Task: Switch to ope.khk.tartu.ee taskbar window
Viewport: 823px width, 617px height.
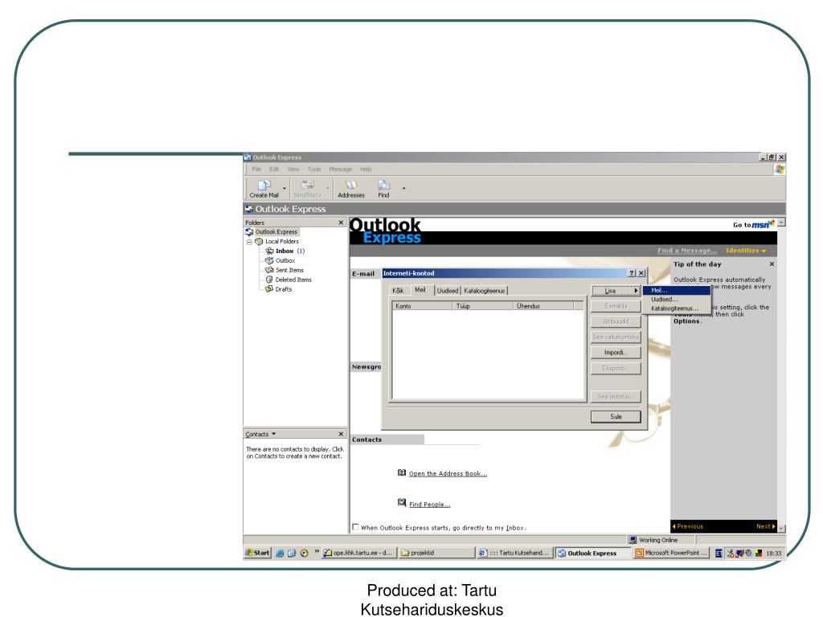Action: pyautogui.click(x=358, y=553)
